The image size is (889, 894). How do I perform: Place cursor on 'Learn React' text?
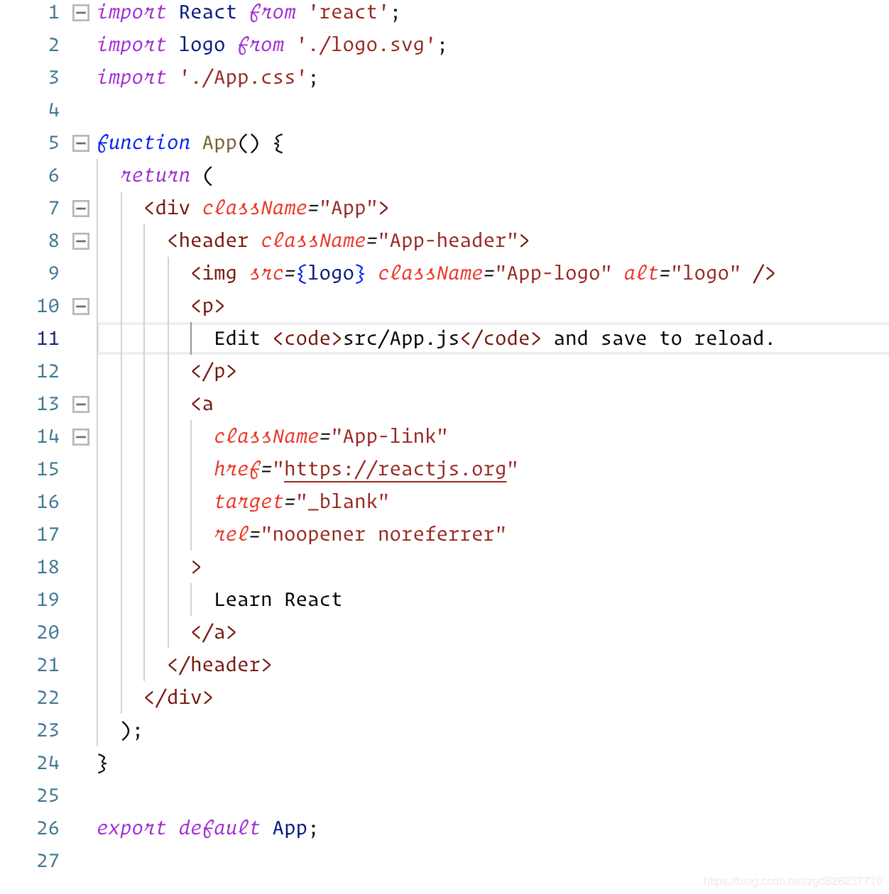pyautogui.click(x=278, y=600)
